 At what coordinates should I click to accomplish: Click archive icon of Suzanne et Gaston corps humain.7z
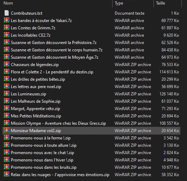7,50
